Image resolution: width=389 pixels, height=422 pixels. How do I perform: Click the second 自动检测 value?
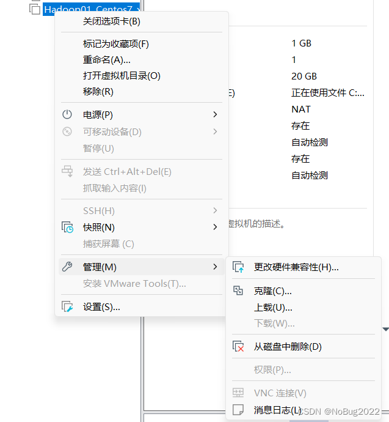(310, 175)
